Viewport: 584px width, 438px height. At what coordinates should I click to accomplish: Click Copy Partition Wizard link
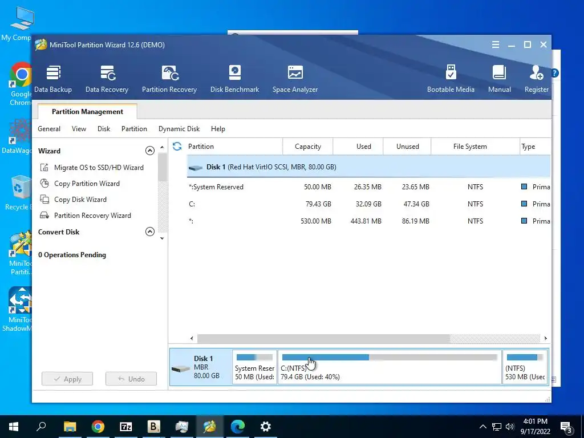pos(87,184)
